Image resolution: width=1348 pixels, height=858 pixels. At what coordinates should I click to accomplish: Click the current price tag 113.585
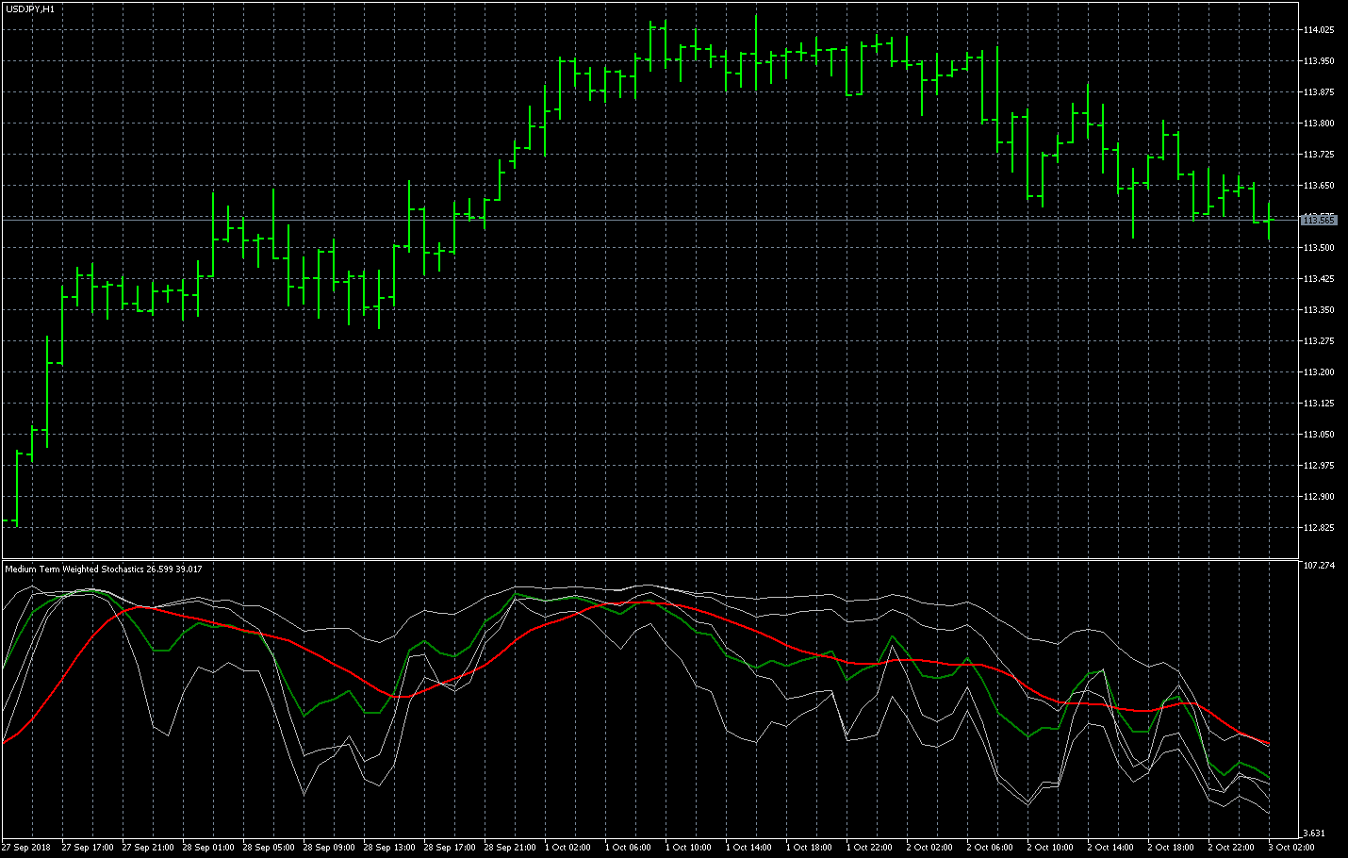point(1318,220)
